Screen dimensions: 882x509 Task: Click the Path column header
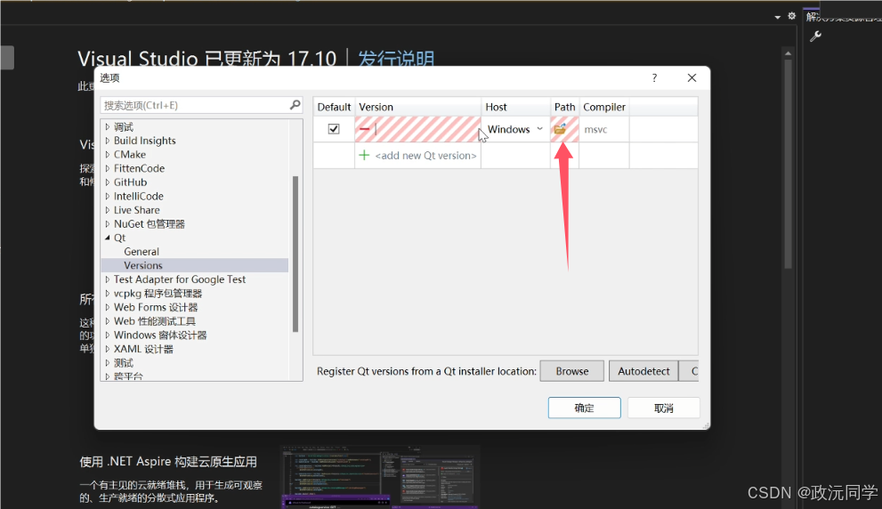pyautogui.click(x=565, y=107)
